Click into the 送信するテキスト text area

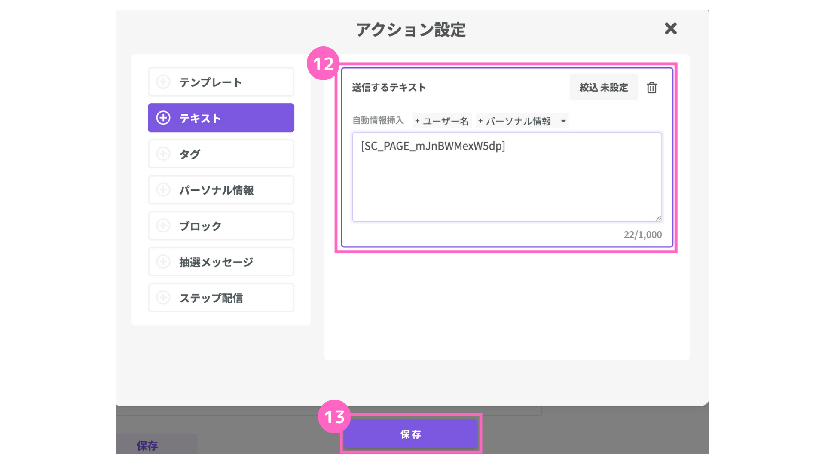[507, 177]
